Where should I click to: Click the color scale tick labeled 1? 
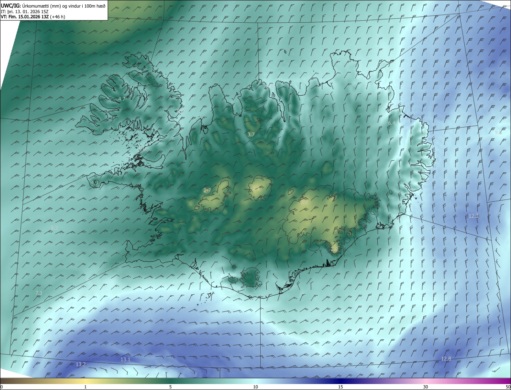[85, 387]
